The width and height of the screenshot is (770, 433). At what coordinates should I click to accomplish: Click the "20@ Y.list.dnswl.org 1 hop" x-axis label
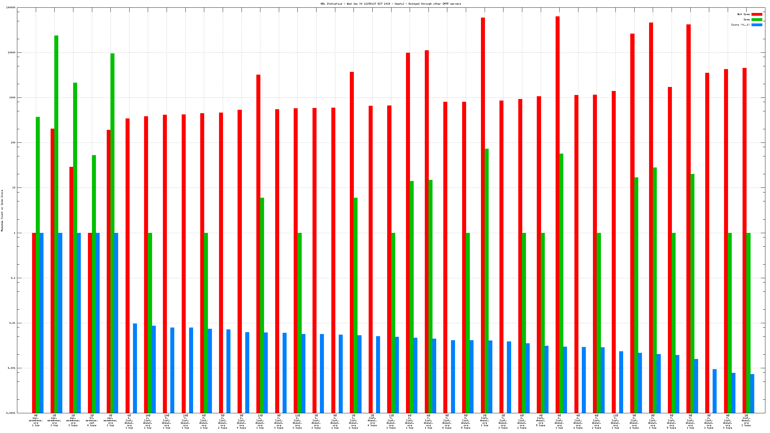(x=185, y=422)
